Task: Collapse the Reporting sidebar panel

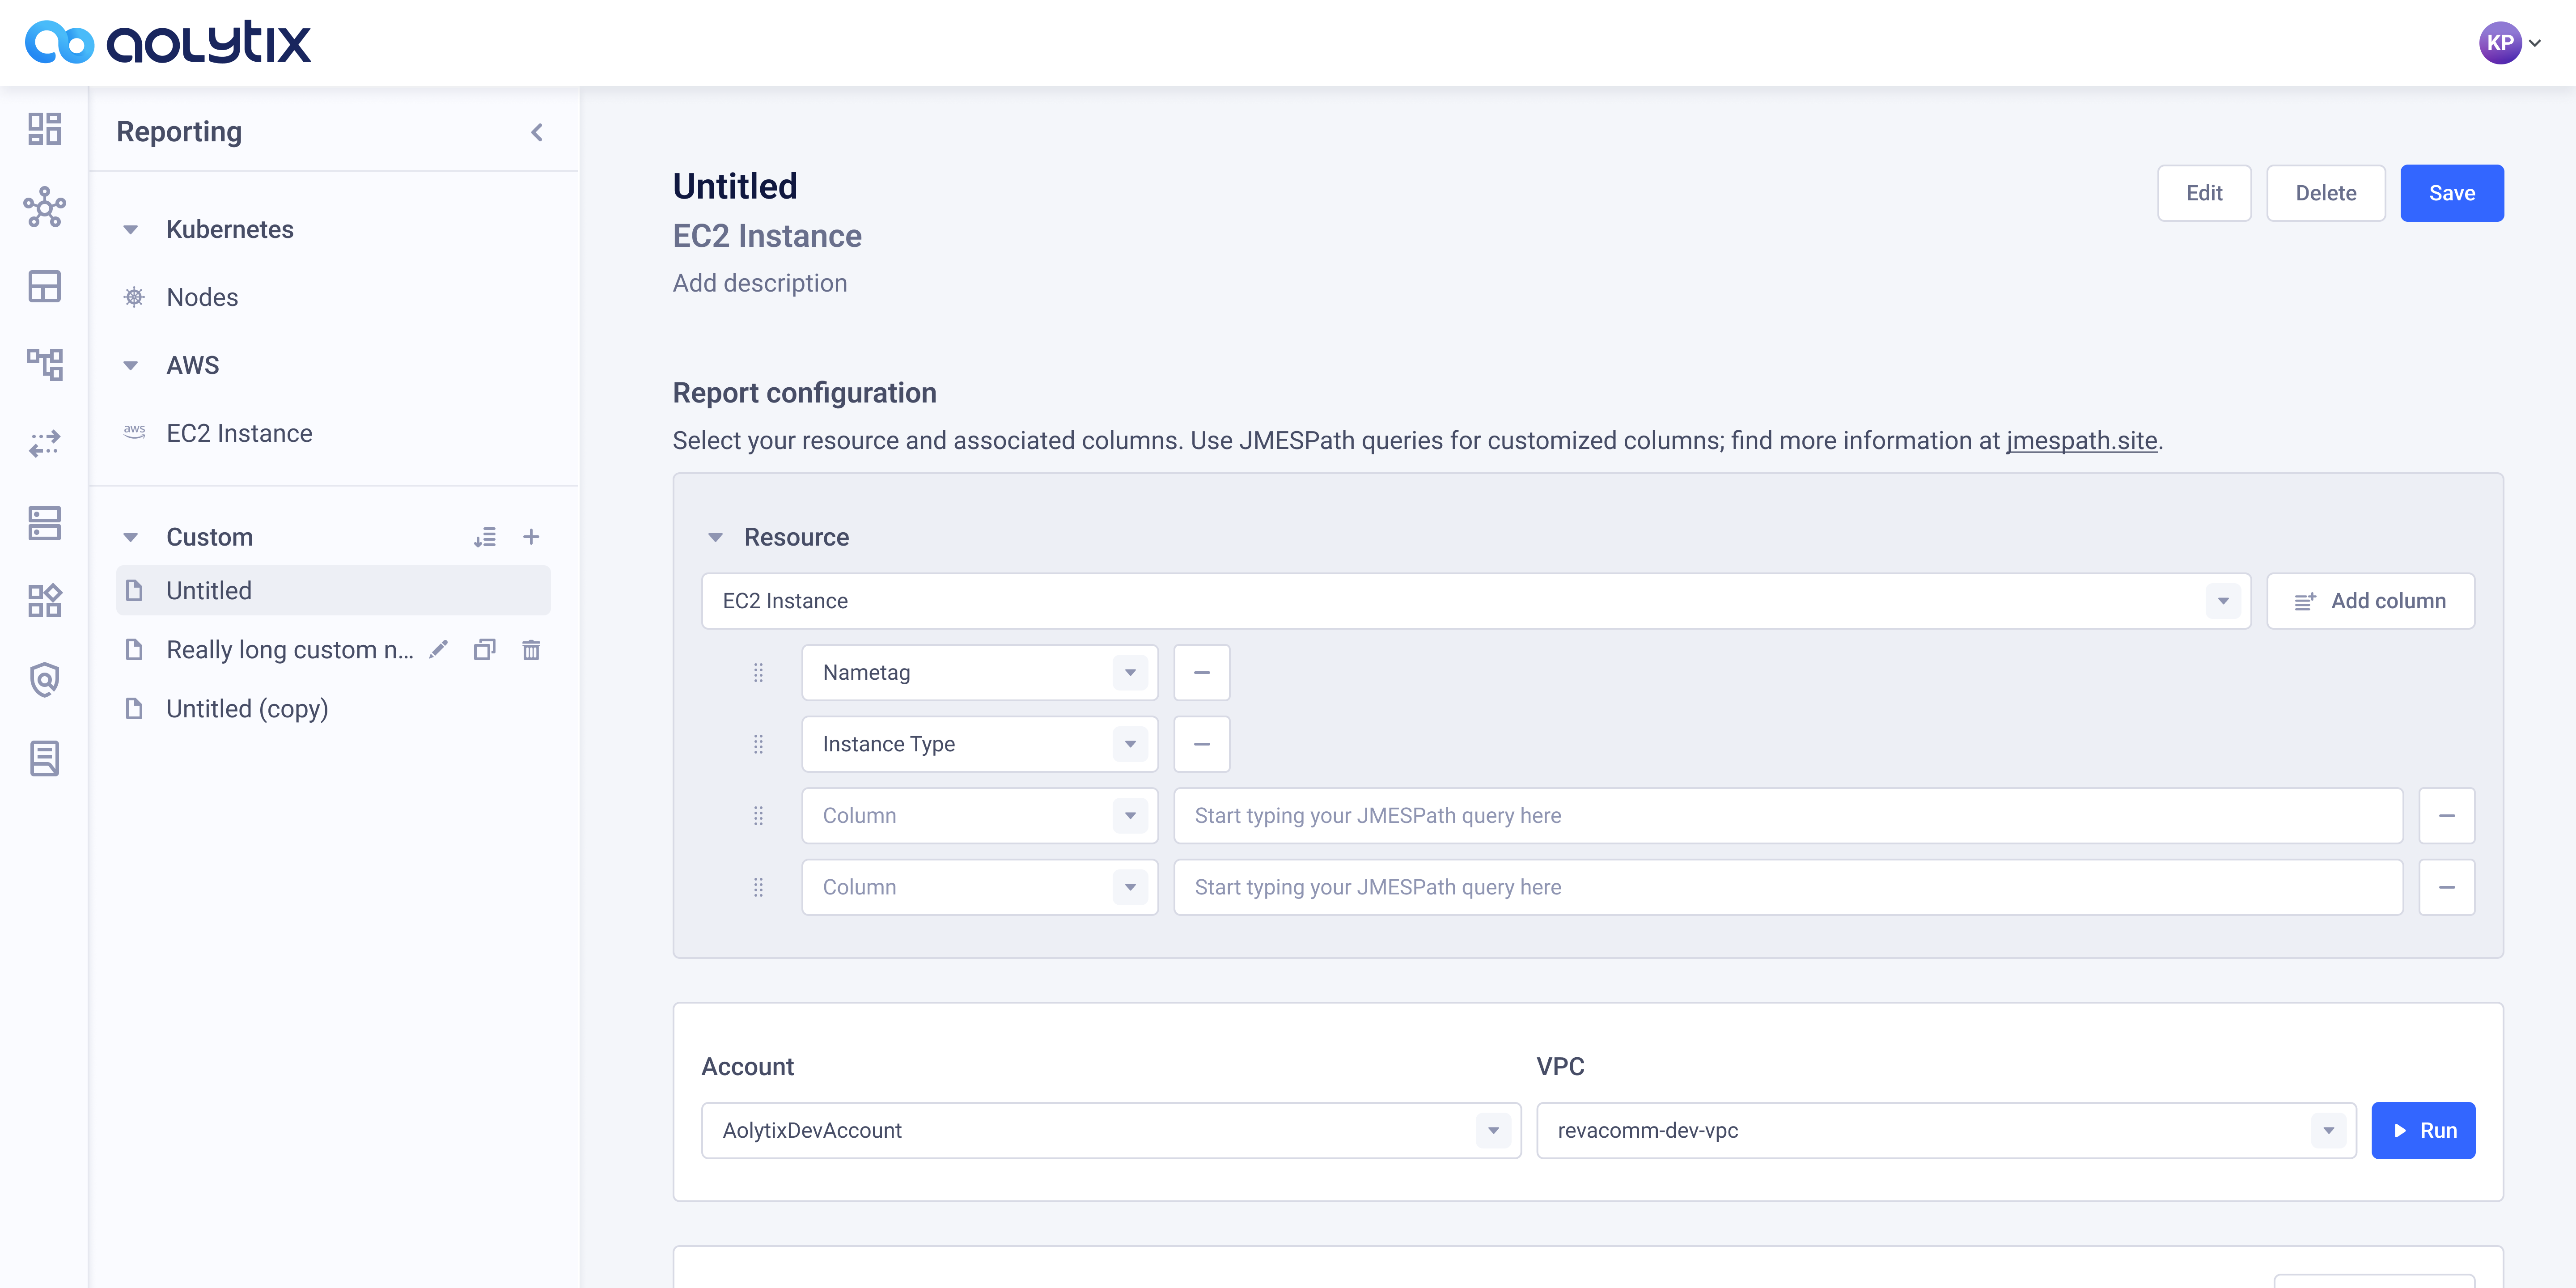Action: (x=537, y=132)
